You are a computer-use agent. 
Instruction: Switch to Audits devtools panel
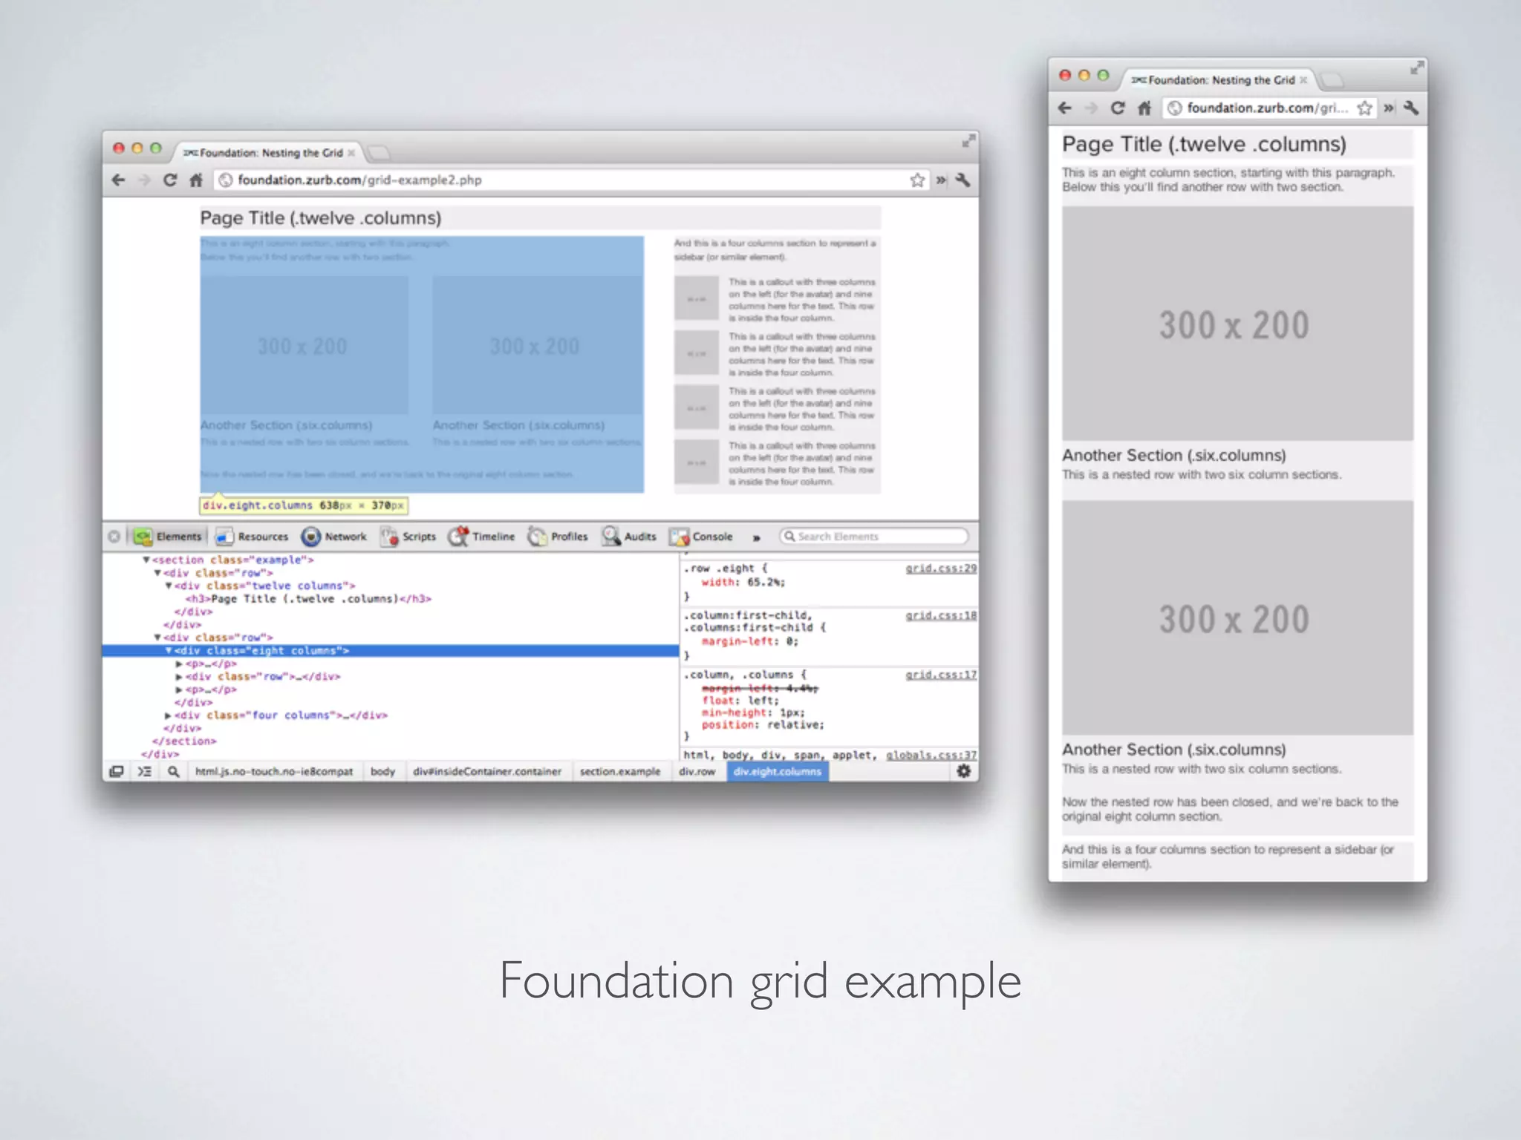point(629,537)
